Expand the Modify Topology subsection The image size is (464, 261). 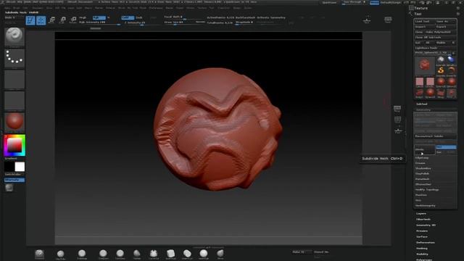[427, 190]
